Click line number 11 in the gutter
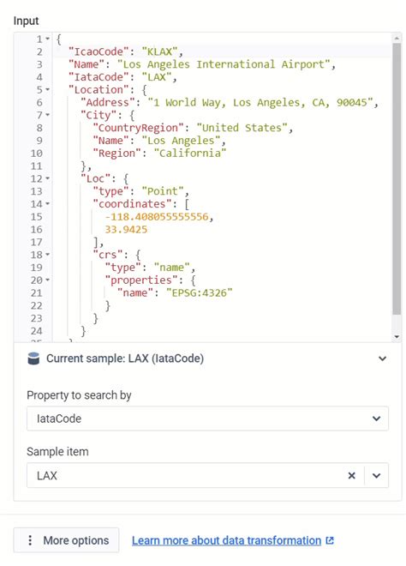Screen dimensions: 406x566 pos(37,166)
